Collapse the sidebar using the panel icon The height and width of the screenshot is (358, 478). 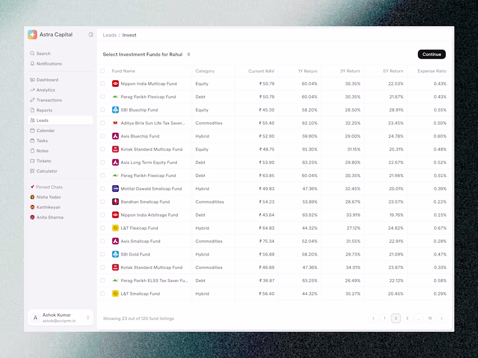(91, 34)
